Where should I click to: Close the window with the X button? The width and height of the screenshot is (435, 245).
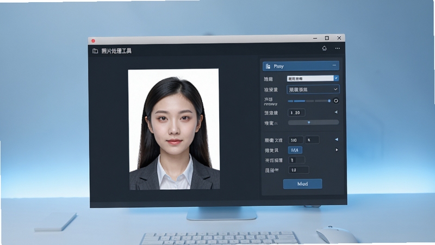[x=339, y=38]
